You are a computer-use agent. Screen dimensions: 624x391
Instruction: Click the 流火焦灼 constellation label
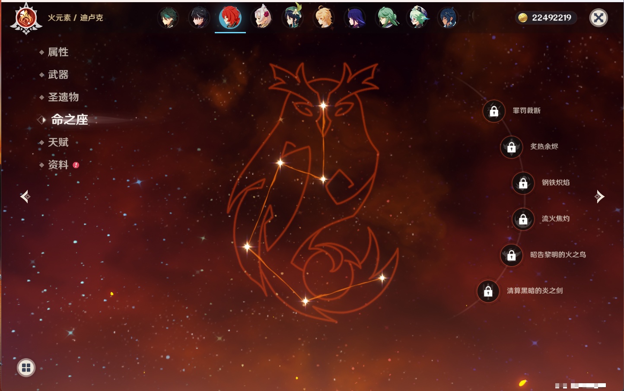556,219
